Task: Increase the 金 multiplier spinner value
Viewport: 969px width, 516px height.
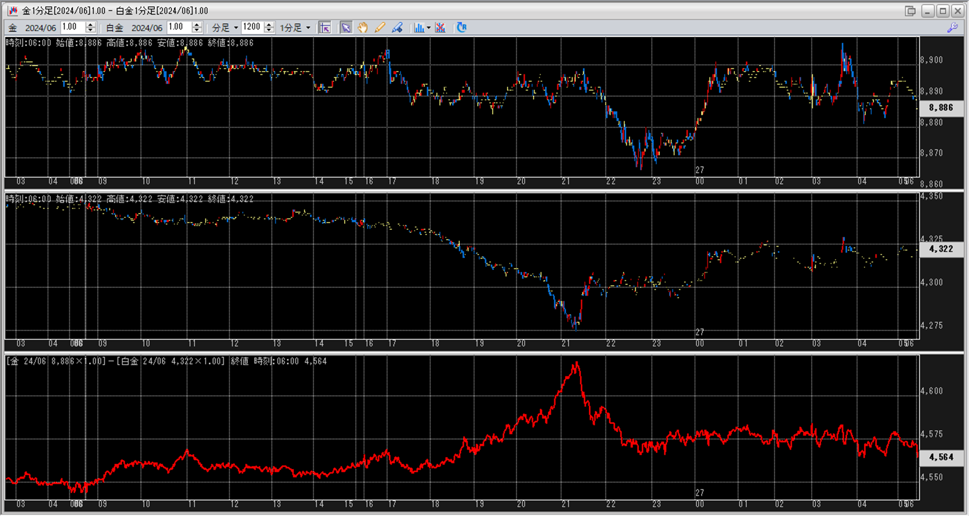Action: coord(90,25)
